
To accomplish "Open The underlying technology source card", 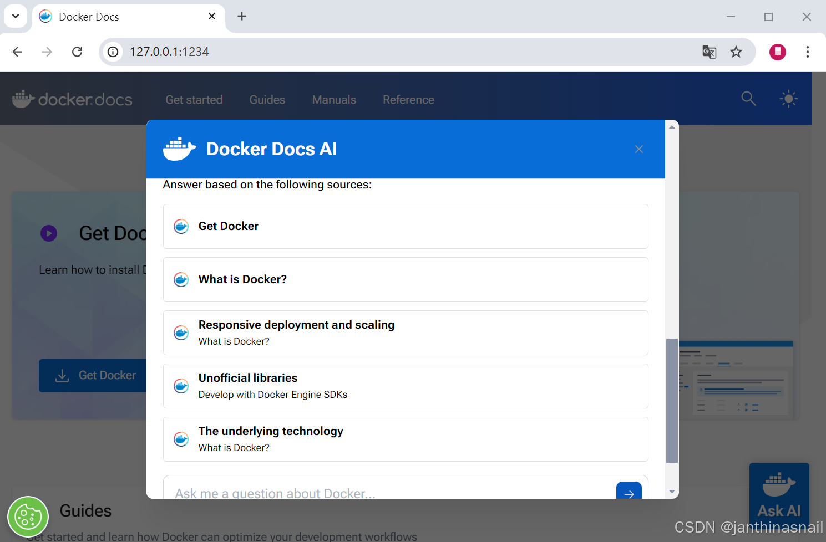I will [x=406, y=439].
